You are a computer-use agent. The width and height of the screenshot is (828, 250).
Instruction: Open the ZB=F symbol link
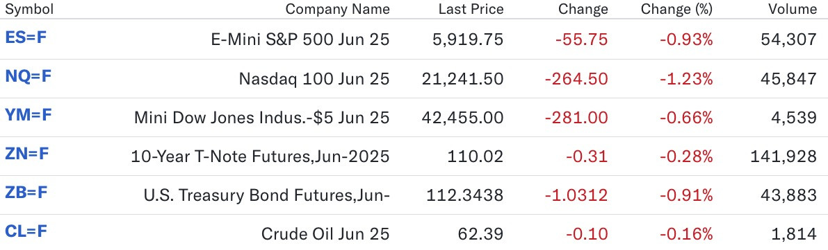26,193
